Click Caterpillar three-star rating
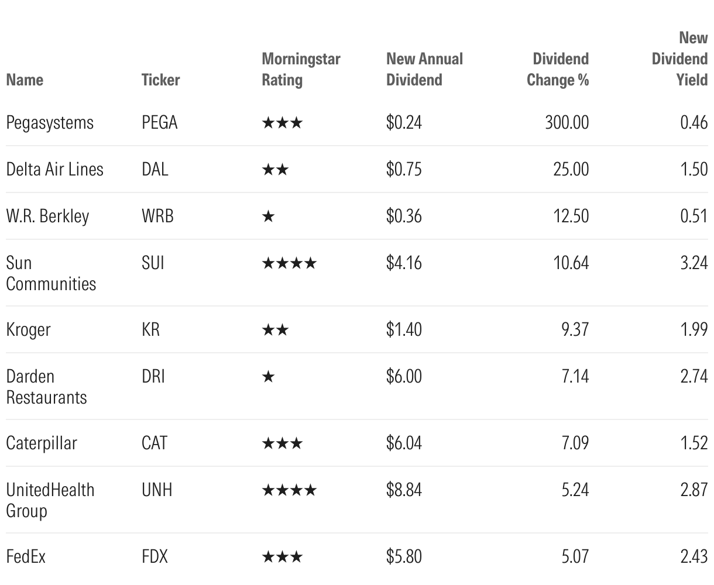 tap(282, 443)
